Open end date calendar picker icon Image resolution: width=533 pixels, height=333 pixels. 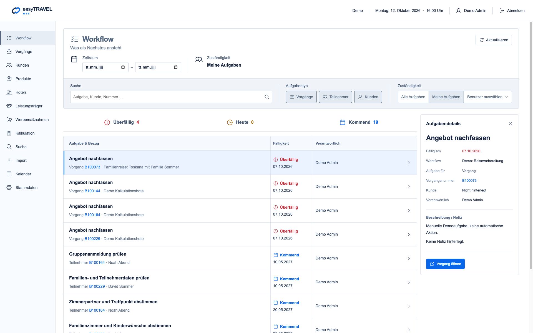pyautogui.click(x=176, y=67)
